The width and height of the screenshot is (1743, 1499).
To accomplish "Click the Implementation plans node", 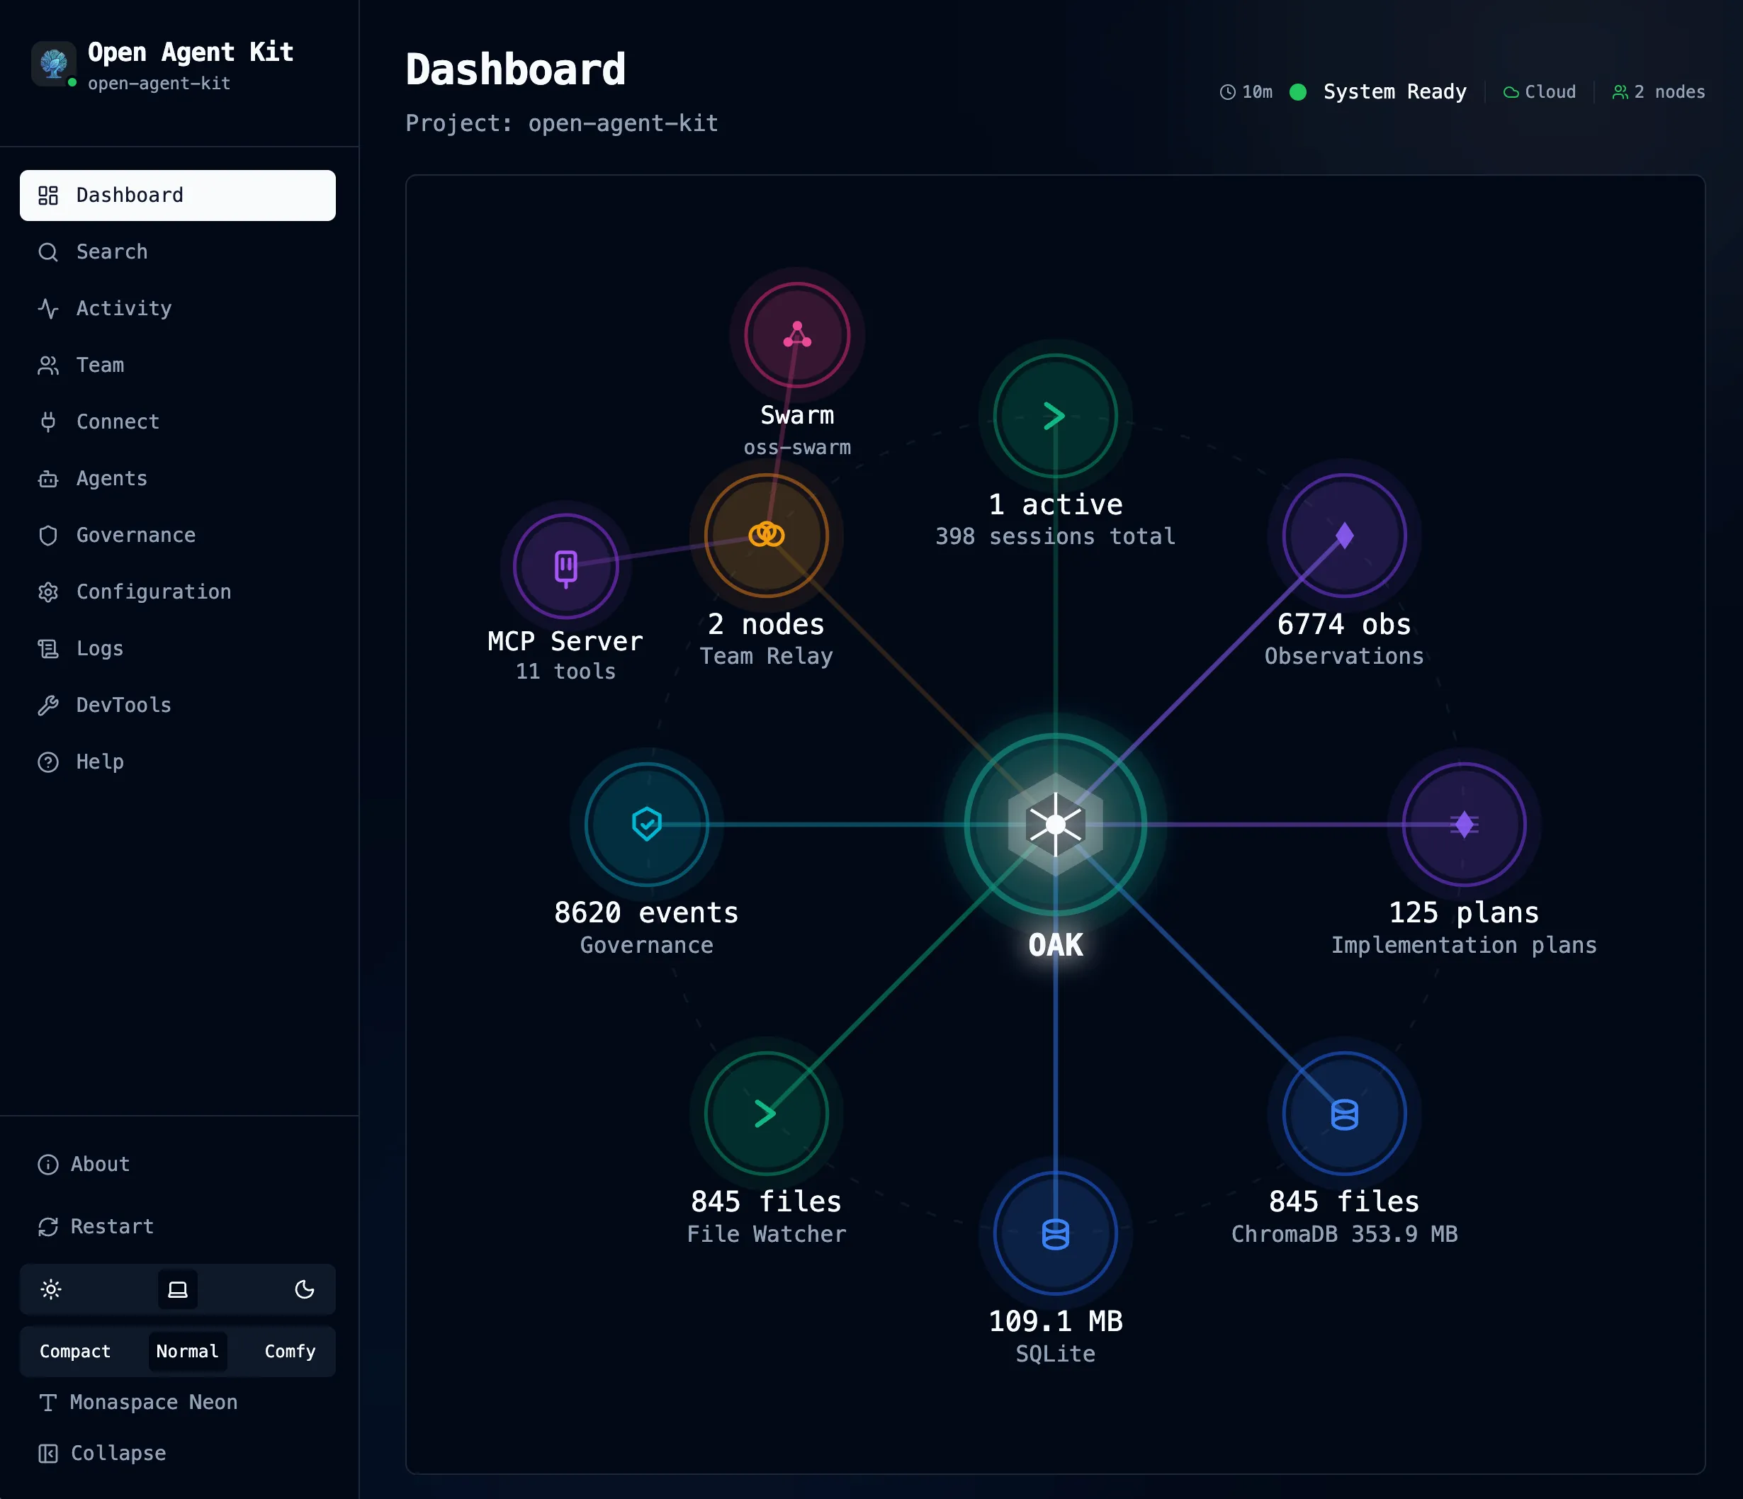I will click(1463, 825).
